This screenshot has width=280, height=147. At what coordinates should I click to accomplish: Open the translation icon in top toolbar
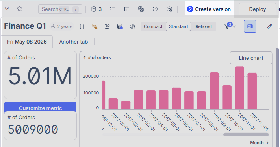pyautogui.click(x=141, y=9)
